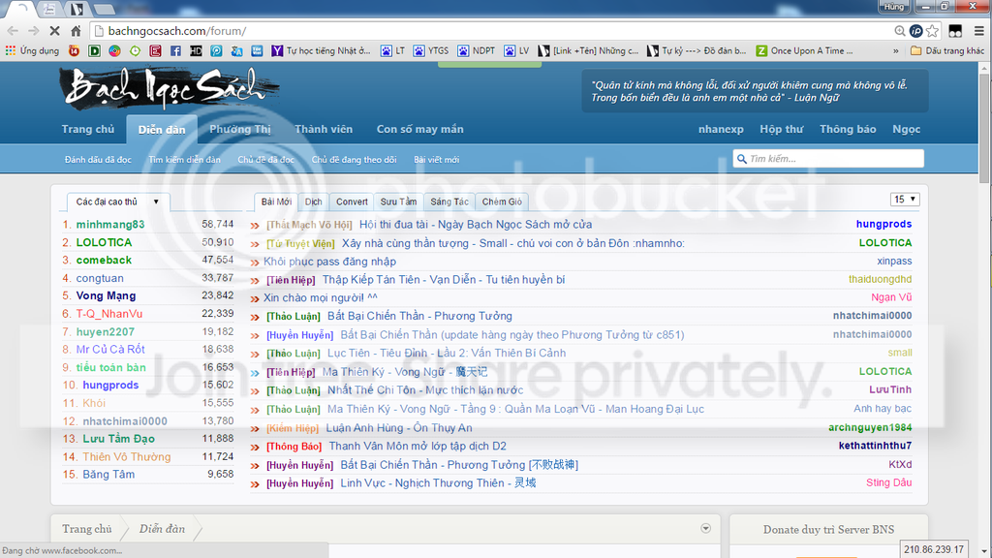Click the 'Bài viết mới' link
Screen dimensions: 992x558
point(436,159)
